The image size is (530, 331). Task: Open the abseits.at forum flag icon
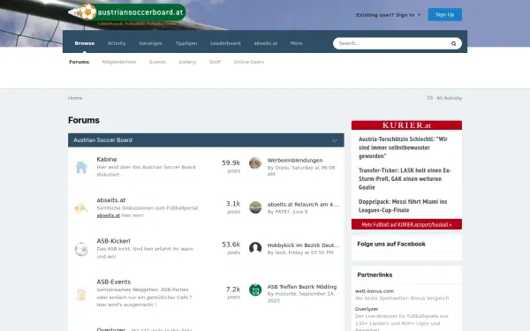tap(81, 207)
